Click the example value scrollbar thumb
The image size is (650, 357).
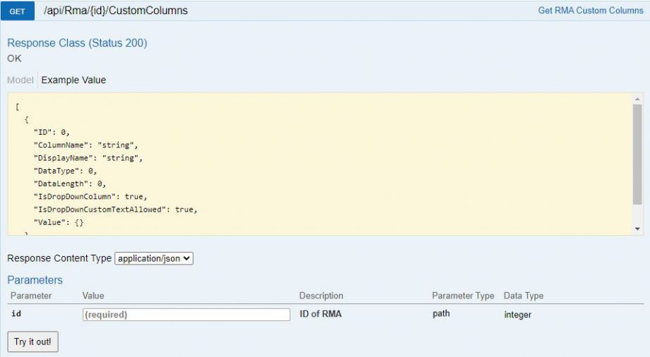pyautogui.click(x=637, y=154)
